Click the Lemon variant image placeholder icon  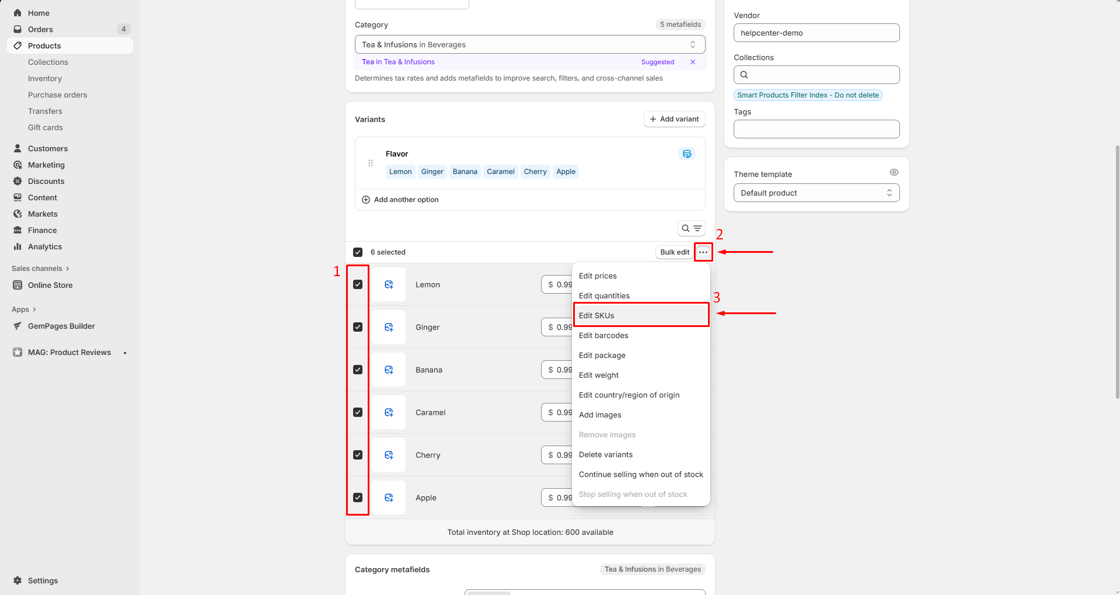pos(389,285)
